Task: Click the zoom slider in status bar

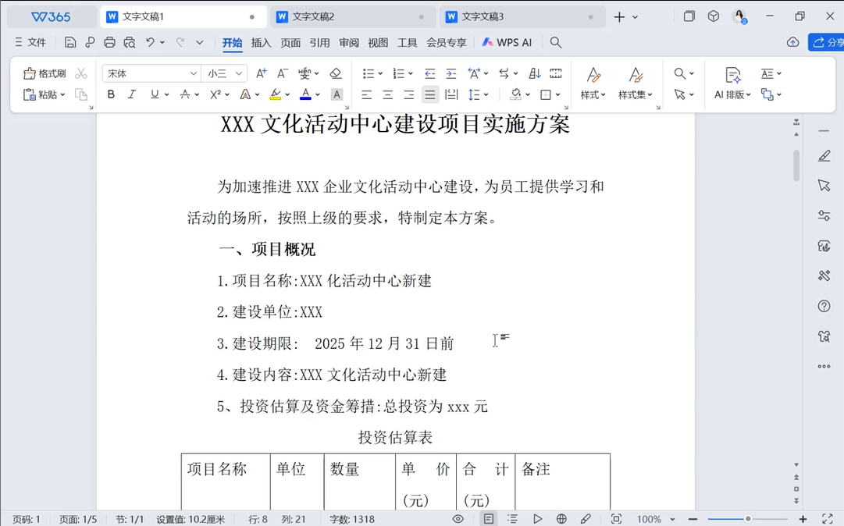Action: [x=747, y=519]
